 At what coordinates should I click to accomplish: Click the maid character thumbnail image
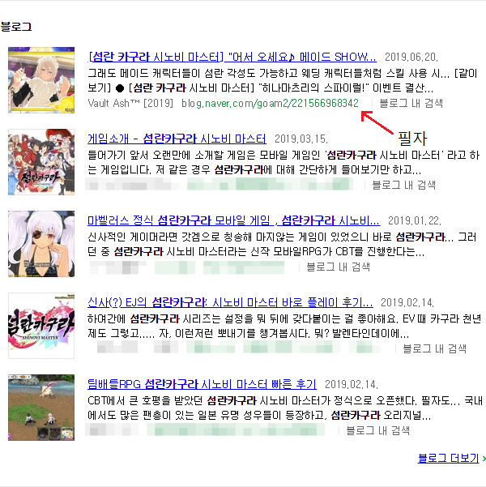(x=41, y=80)
